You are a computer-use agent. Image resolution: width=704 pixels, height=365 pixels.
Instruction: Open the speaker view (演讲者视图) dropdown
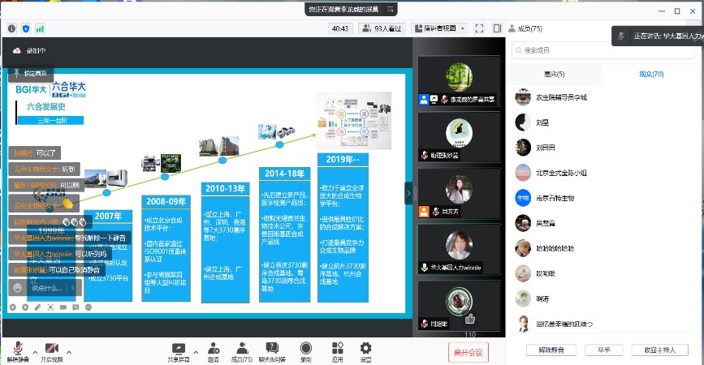pyautogui.click(x=438, y=28)
